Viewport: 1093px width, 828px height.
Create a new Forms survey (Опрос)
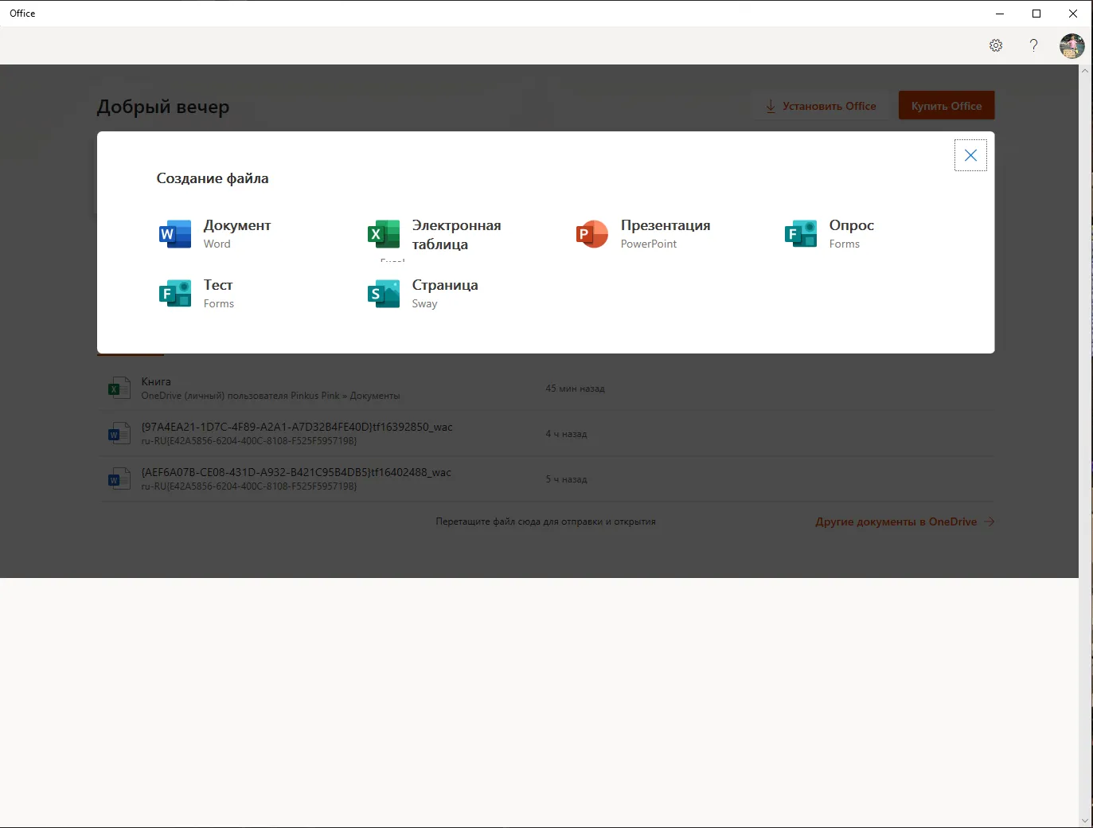830,234
